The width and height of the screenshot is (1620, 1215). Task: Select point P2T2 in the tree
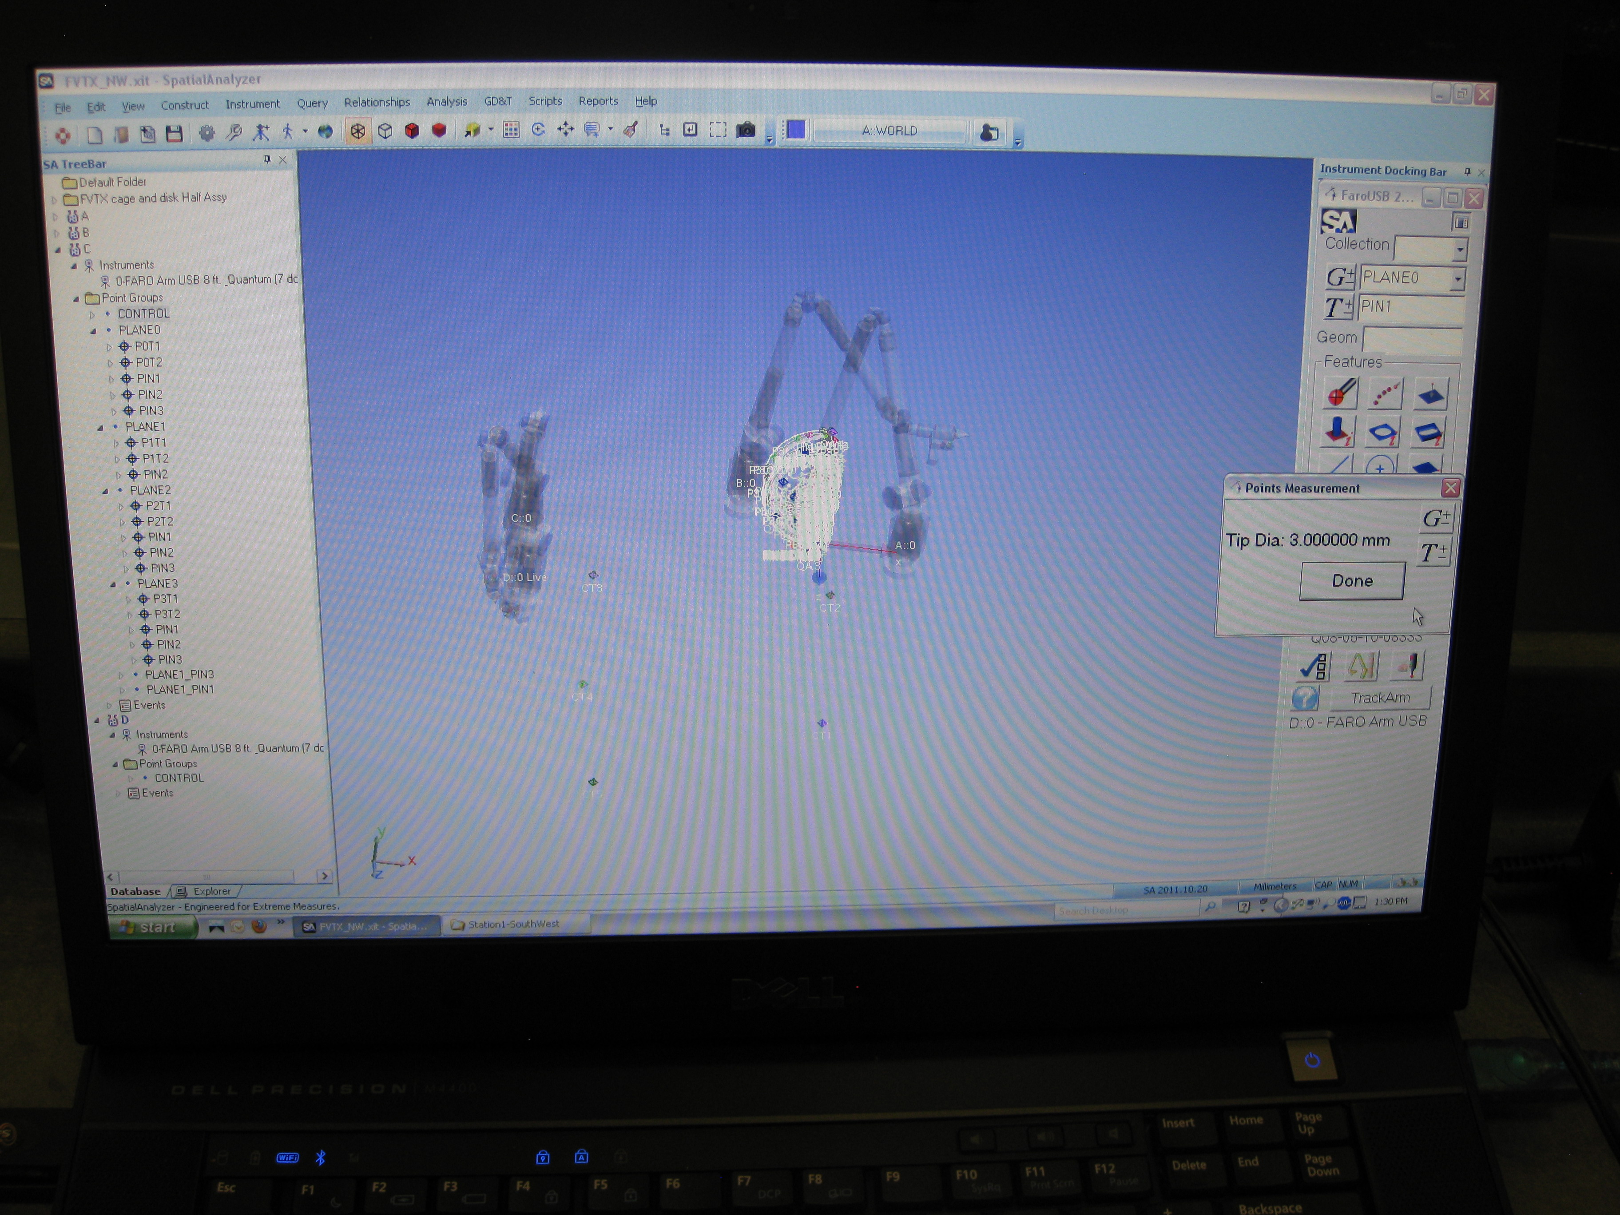(160, 521)
